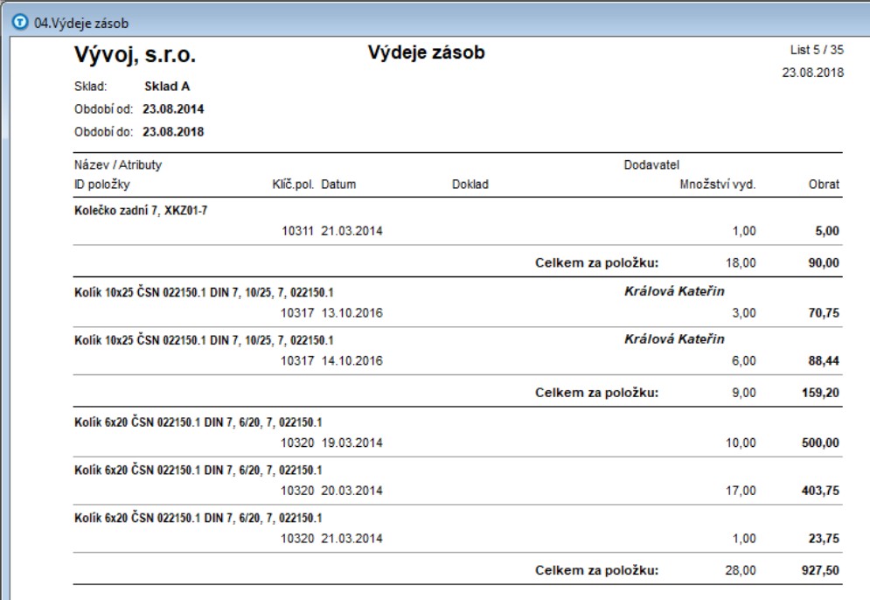Click the turnover value 23,75

click(824, 539)
